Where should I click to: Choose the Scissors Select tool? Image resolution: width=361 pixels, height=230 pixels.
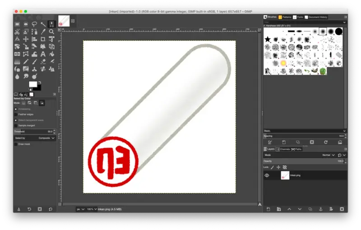(x=17, y=32)
